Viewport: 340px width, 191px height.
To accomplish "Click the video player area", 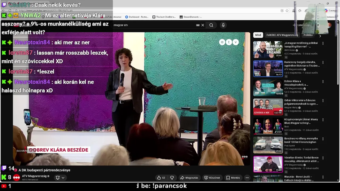I will tap(131, 99).
